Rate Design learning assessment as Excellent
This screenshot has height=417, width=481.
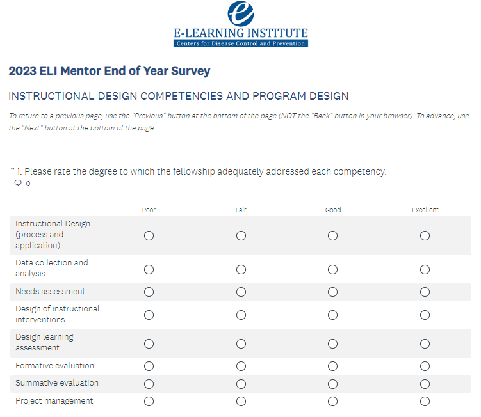tap(425, 343)
